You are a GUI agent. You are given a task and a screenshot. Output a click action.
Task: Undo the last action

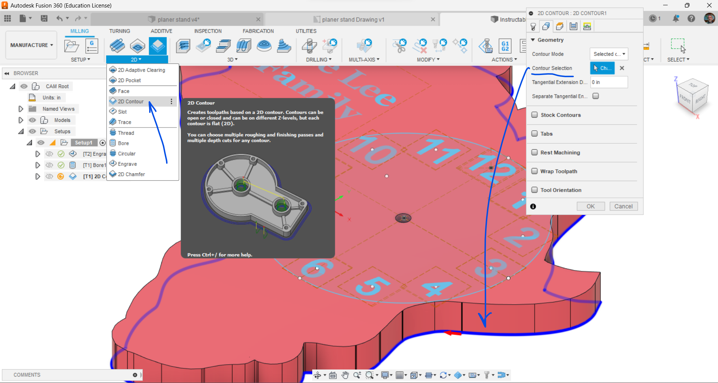(x=59, y=18)
